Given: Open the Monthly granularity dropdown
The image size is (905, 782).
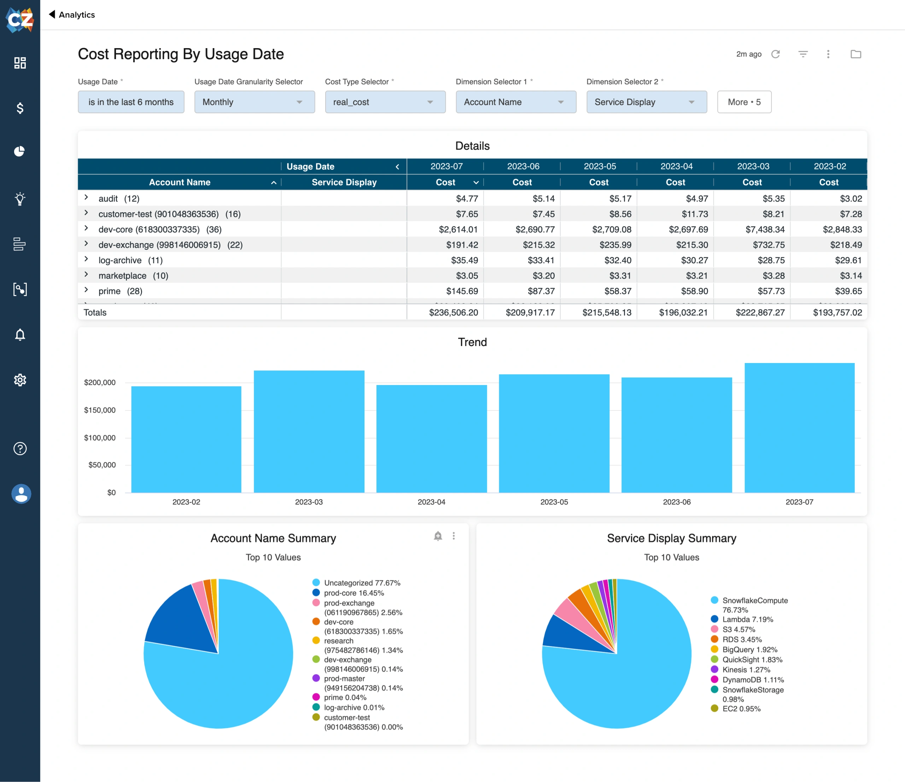Looking at the screenshot, I should [x=255, y=102].
